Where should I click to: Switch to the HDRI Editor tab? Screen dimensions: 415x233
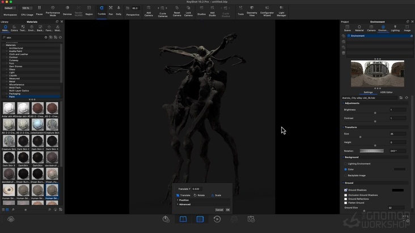pos(386,92)
